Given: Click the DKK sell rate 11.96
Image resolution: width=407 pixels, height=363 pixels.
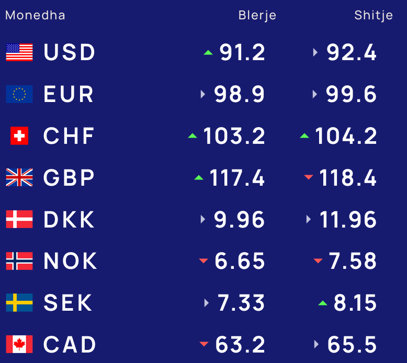Looking at the screenshot, I should (x=348, y=220).
